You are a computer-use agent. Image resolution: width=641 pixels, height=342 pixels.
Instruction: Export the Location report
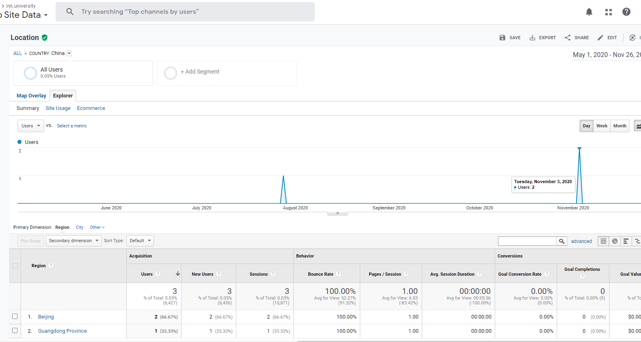point(543,38)
